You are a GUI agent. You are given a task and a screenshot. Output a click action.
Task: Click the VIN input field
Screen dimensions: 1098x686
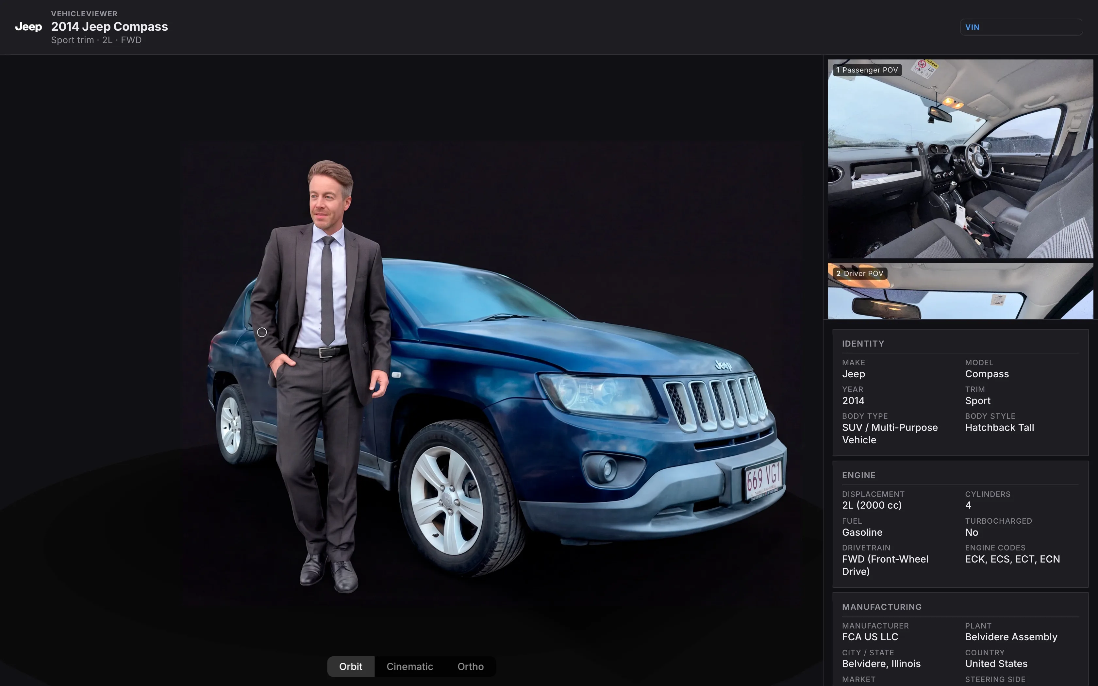1021,27
